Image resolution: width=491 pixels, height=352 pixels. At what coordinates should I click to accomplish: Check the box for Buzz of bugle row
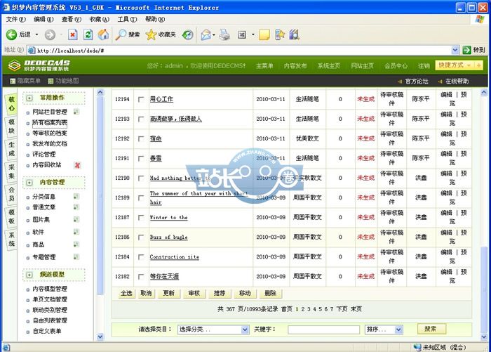pos(141,237)
